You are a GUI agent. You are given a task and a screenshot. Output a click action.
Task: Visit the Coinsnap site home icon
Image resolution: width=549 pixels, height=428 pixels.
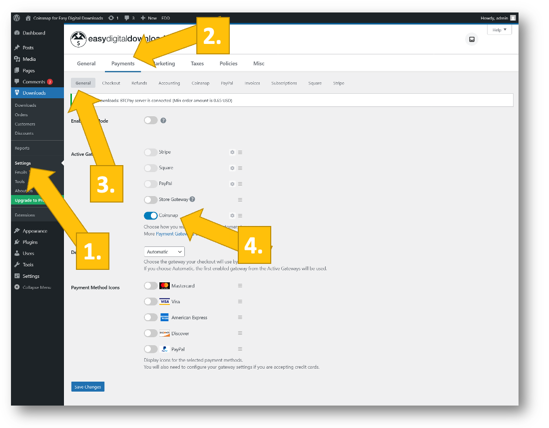pos(28,18)
